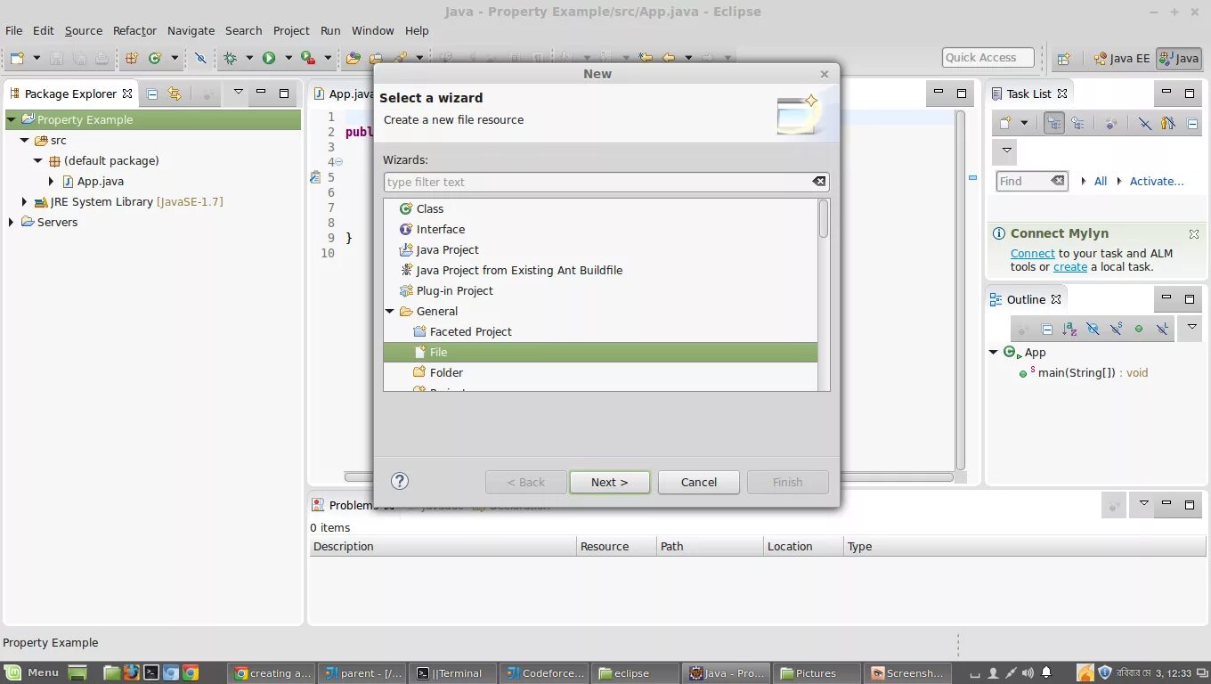Open the New Java Package toolbar icon
Screen dimensions: 1211x684
(132, 58)
